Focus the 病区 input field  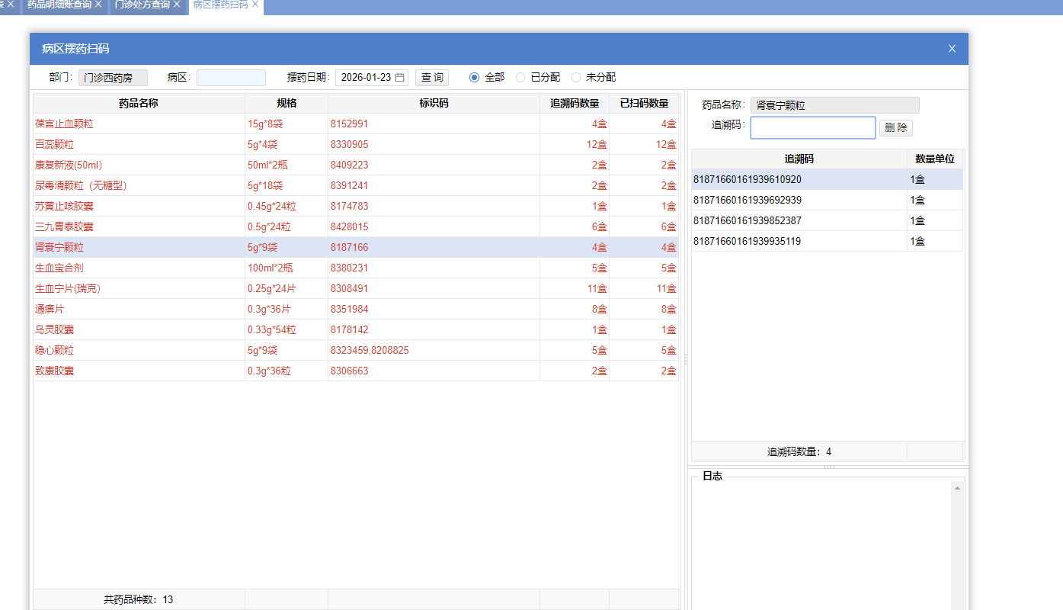point(231,78)
